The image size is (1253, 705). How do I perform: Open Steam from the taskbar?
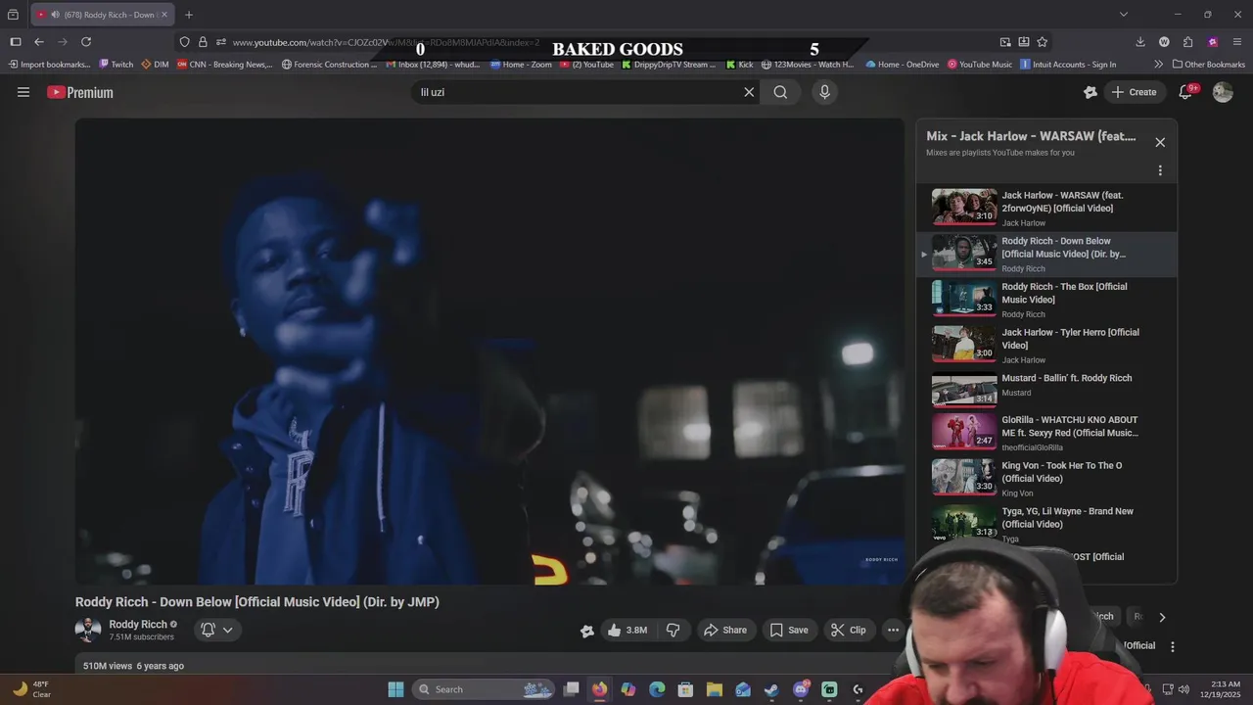coord(772,689)
